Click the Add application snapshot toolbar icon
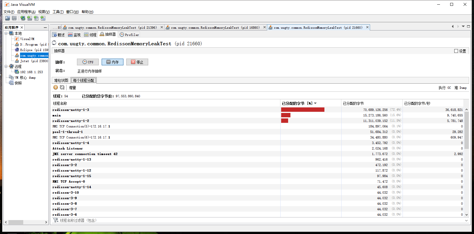This screenshot has height=234, width=474. [x=43, y=18]
